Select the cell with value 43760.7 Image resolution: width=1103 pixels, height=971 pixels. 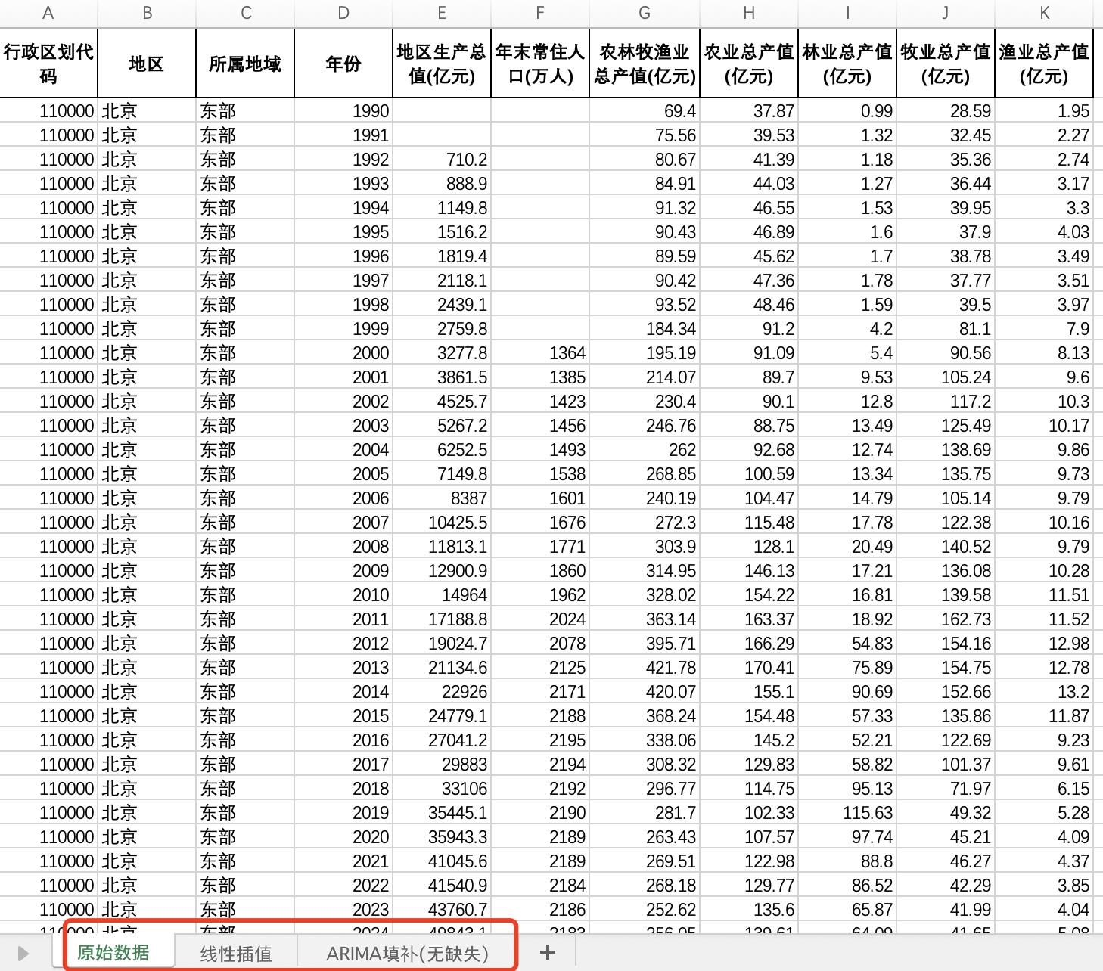tap(442, 910)
